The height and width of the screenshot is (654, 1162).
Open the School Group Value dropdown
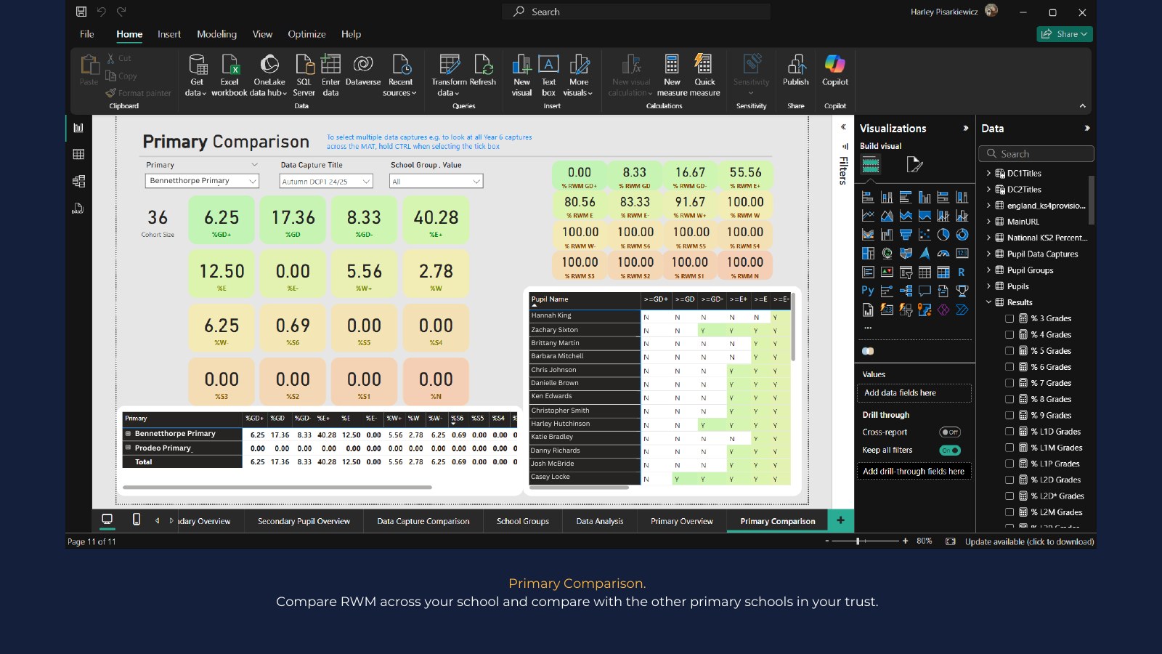point(436,182)
